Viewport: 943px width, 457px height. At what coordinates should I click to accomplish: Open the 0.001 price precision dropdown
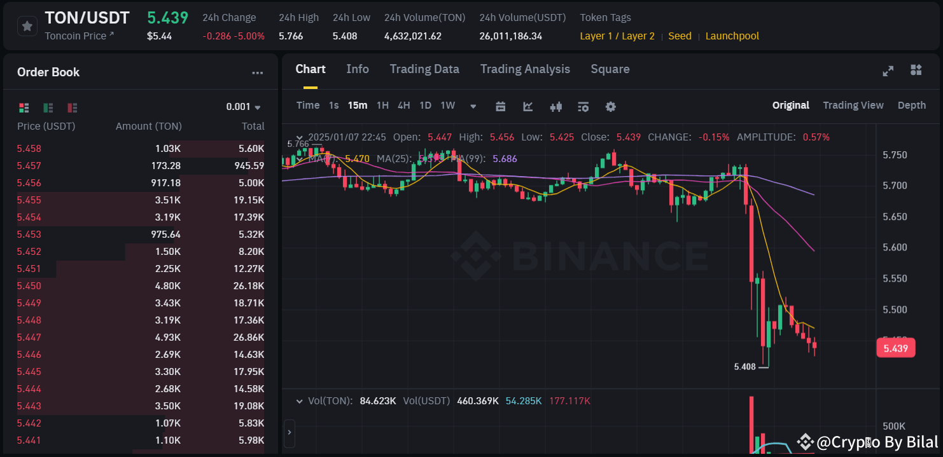coord(244,107)
